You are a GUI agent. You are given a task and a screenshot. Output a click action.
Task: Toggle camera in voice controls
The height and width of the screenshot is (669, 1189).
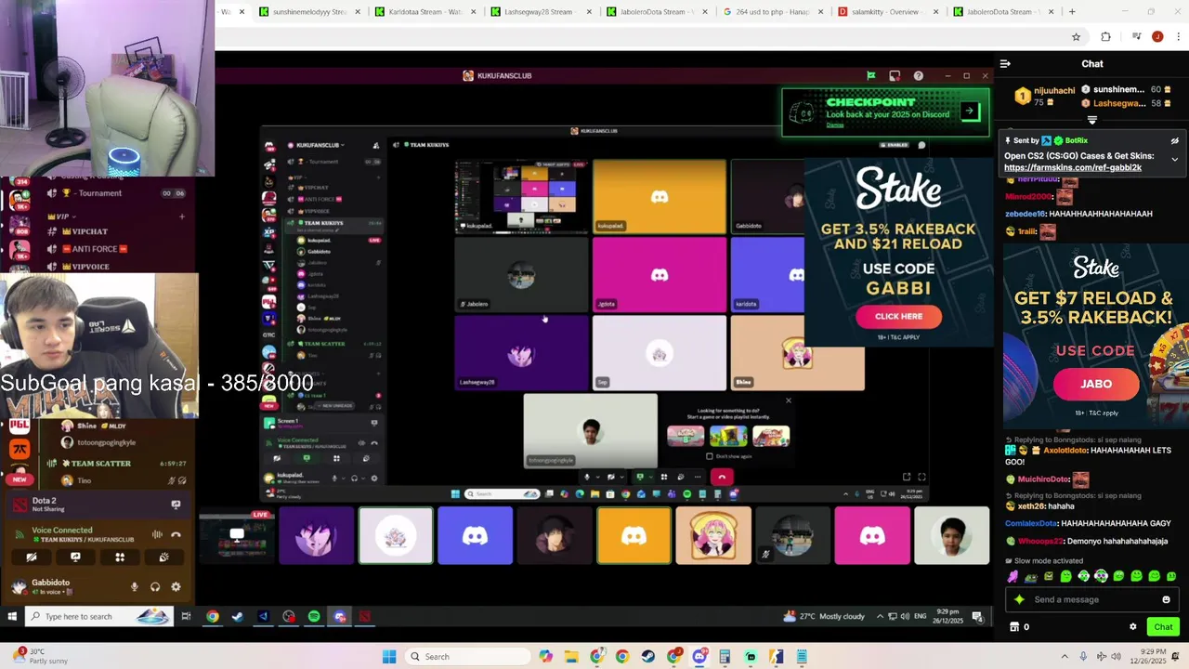(x=31, y=557)
